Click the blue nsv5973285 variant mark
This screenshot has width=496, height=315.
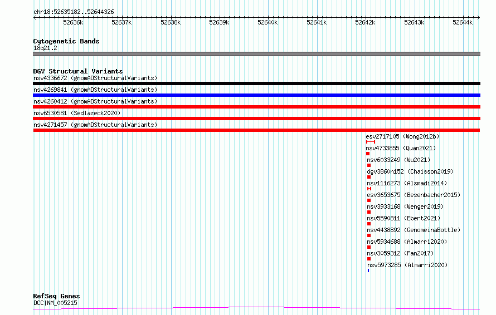pyautogui.click(x=368, y=271)
